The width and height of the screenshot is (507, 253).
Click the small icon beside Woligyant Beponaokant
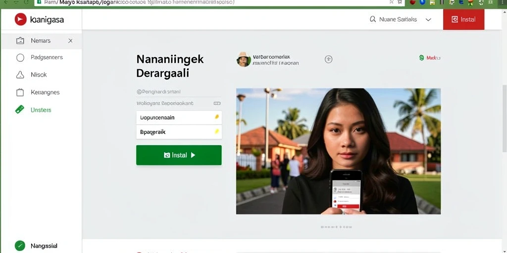tap(217, 104)
